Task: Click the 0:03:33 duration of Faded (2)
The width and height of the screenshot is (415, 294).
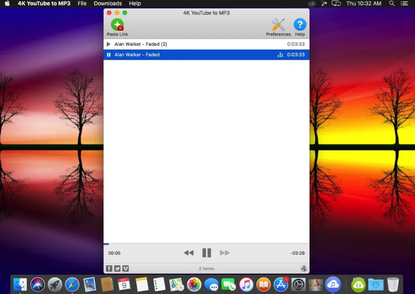Action: coord(296,44)
